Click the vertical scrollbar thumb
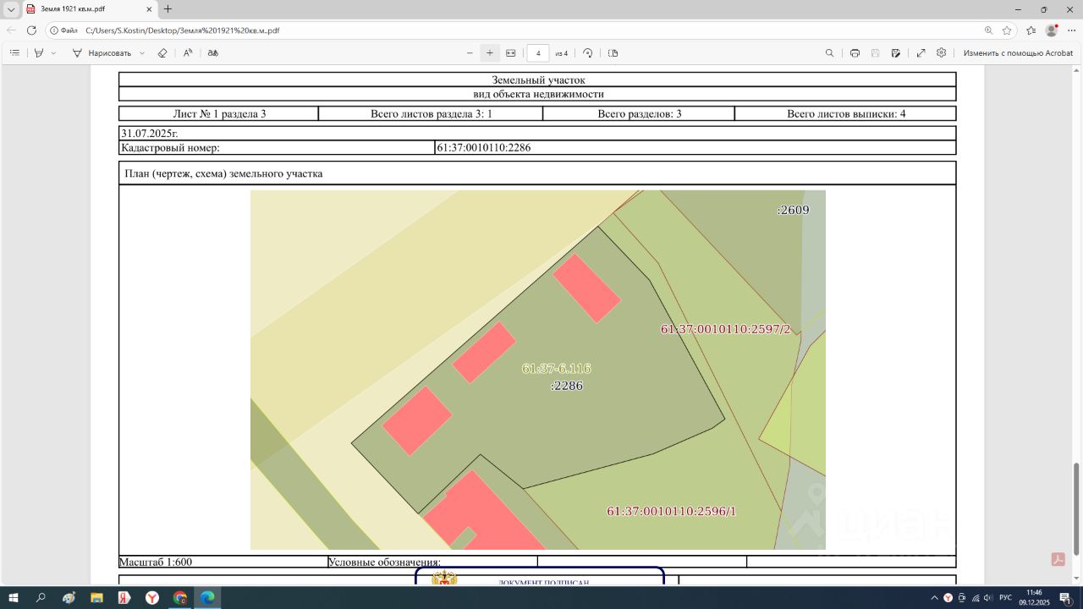This screenshot has width=1083, height=609. 1076,509
